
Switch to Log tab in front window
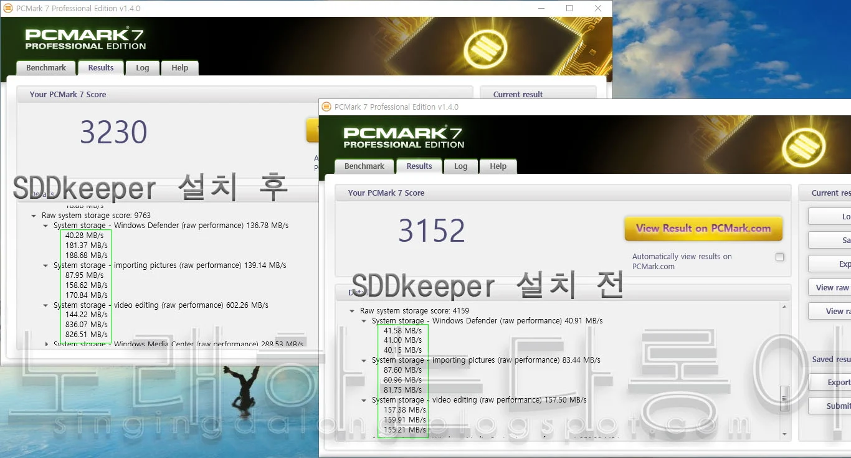(x=461, y=166)
